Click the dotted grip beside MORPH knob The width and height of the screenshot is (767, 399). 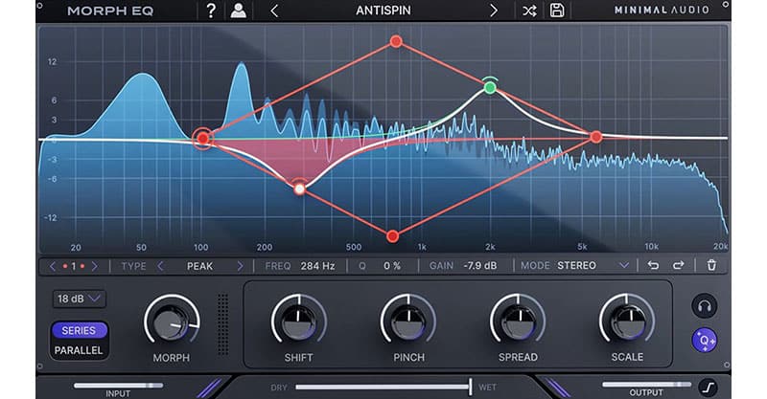222,323
